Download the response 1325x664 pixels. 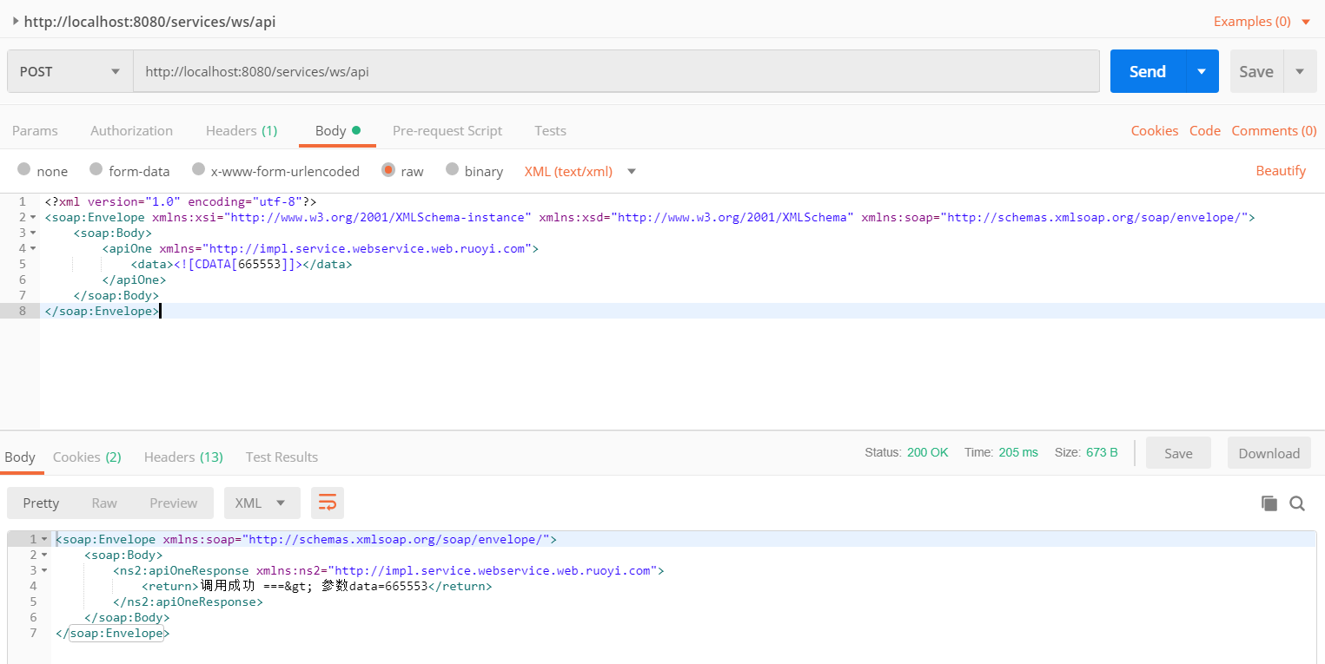click(1269, 452)
